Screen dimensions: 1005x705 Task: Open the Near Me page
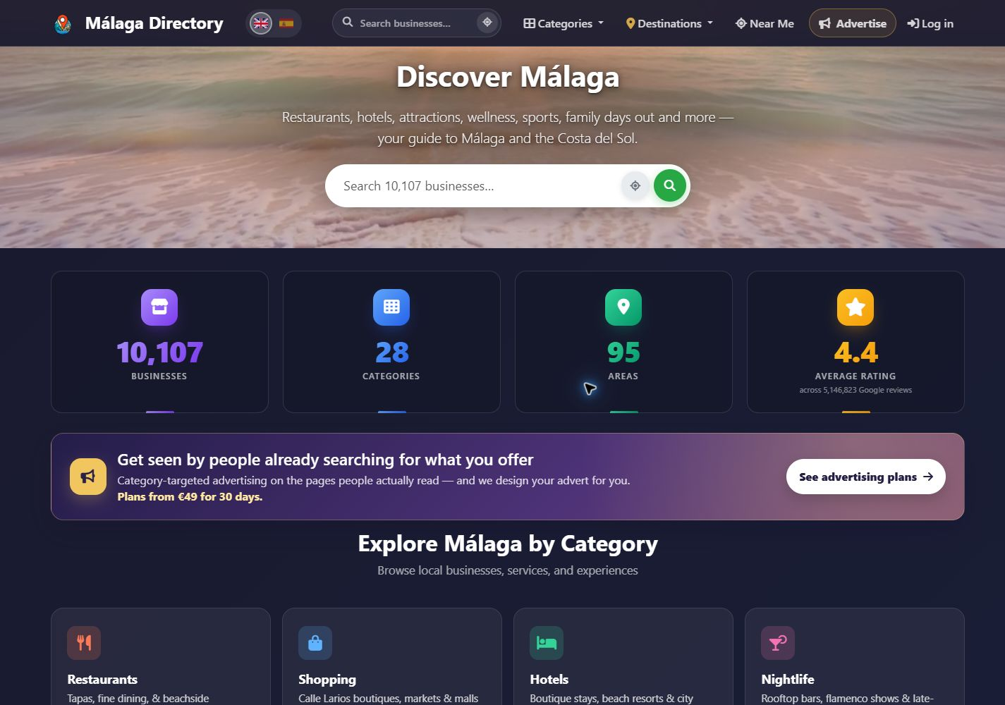pyautogui.click(x=765, y=23)
